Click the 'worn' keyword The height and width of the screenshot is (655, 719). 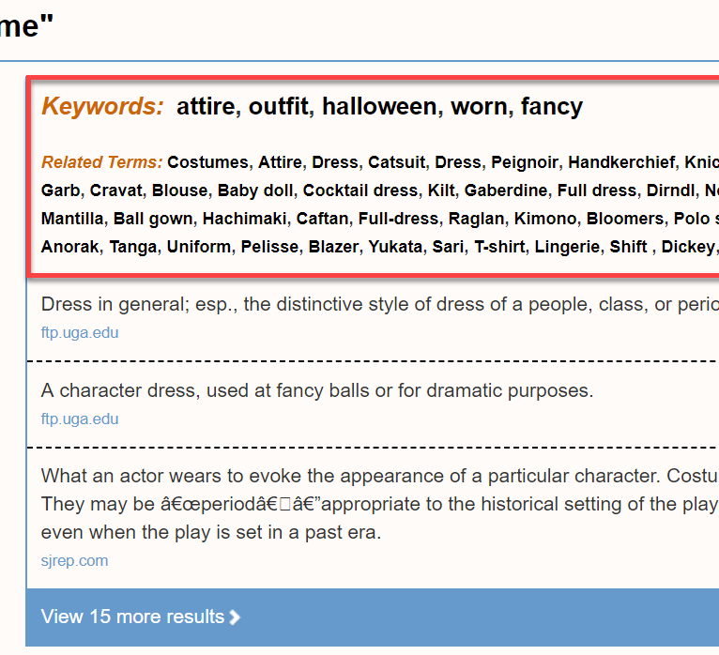[479, 107]
